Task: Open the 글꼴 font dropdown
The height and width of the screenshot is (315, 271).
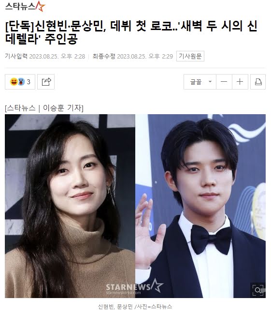Action: [200, 82]
